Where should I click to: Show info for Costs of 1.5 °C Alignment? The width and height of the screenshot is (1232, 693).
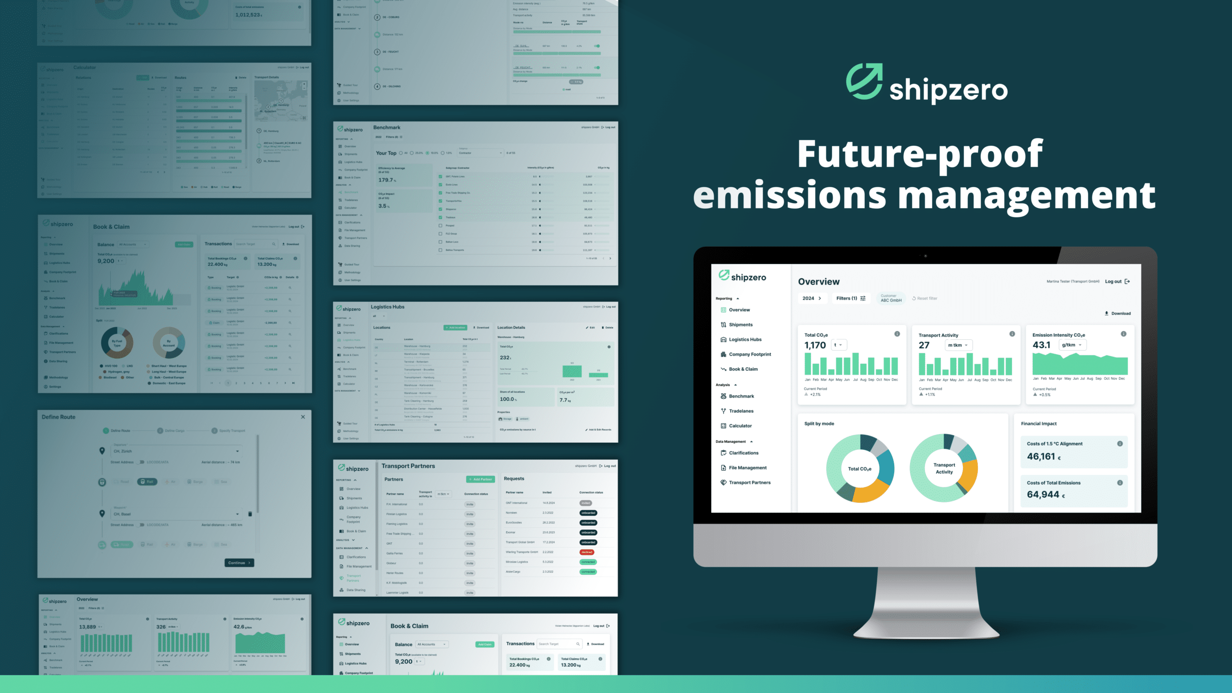click(x=1120, y=444)
